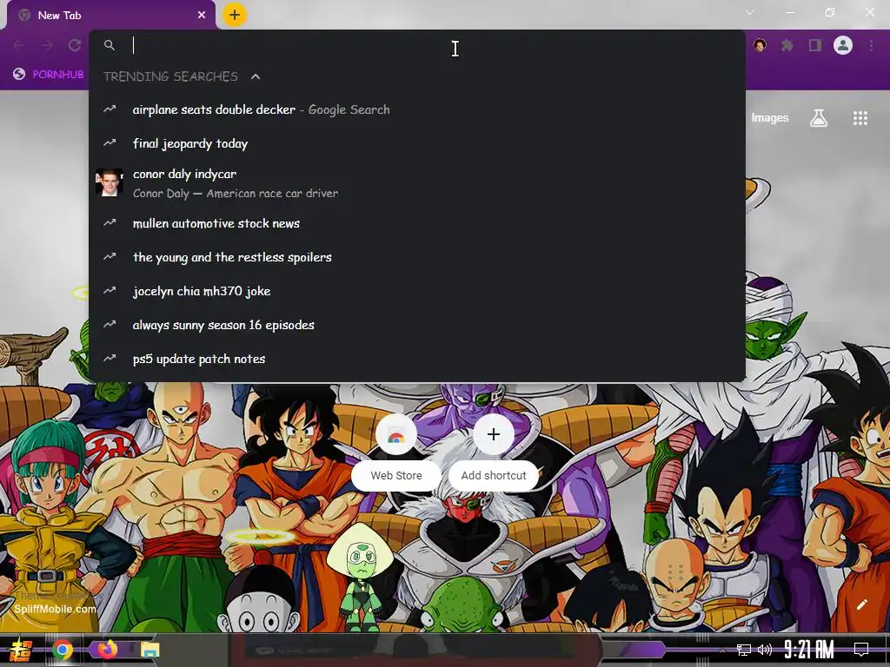
Task: Open Chrome from the taskbar
Action: click(x=63, y=650)
